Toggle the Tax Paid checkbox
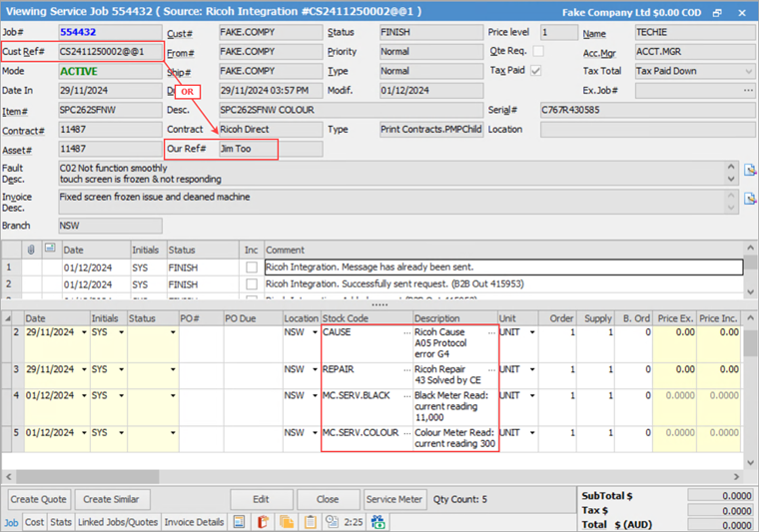The height and width of the screenshot is (532, 759). [x=537, y=71]
